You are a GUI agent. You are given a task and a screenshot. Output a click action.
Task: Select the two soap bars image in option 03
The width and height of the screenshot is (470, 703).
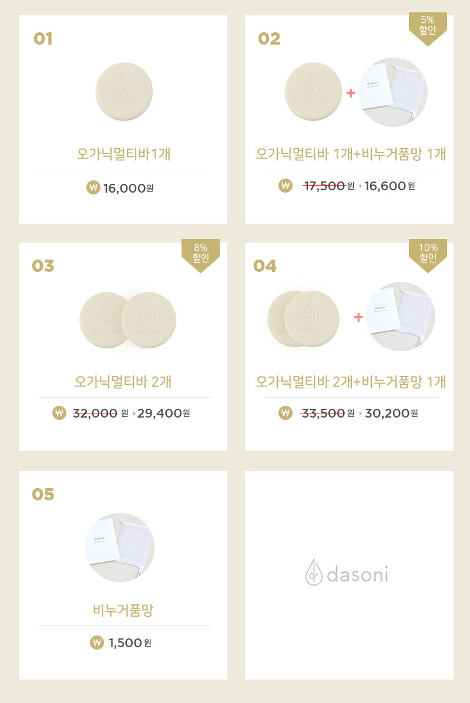[x=128, y=319]
